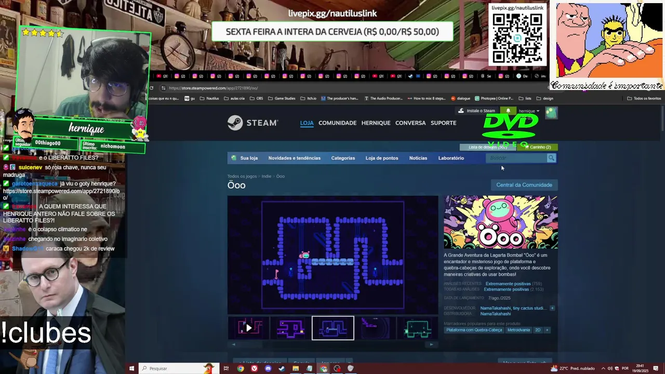Expand tags with plus button
This screenshot has width=665, height=374.
pos(547,330)
